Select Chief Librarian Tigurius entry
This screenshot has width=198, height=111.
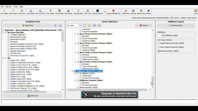pos(23,88)
